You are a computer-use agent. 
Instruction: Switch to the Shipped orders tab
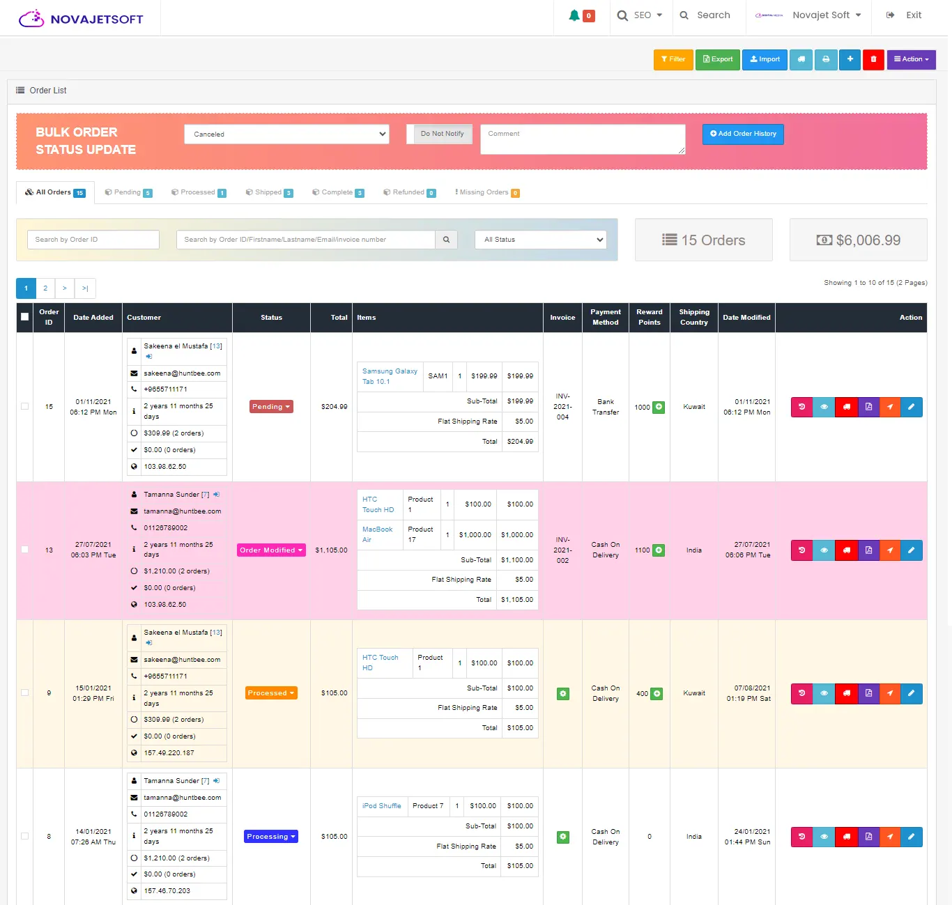pyautogui.click(x=269, y=192)
